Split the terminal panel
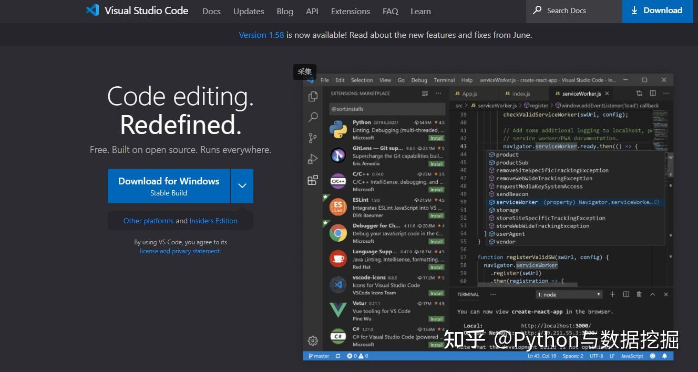 625,294
